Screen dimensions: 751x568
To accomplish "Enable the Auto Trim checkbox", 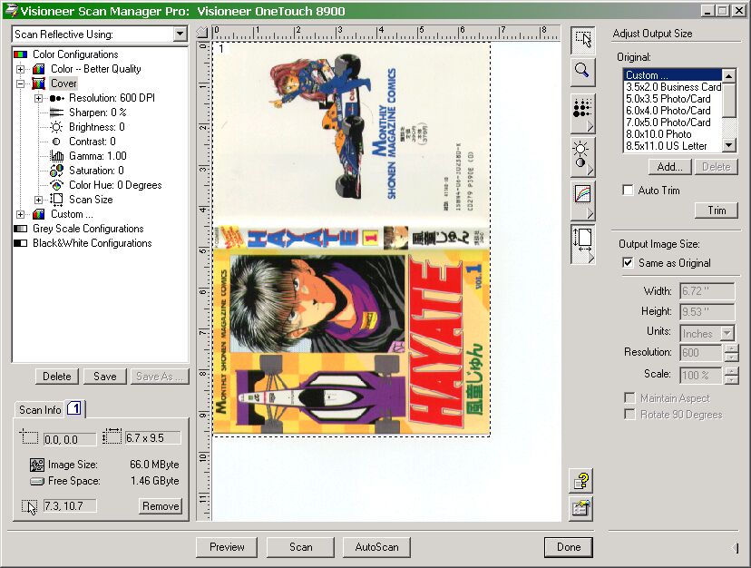I will click(x=628, y=191).
